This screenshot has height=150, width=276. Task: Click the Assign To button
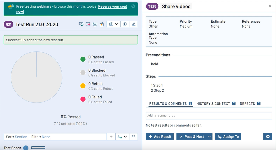click(x=228, y=137)
